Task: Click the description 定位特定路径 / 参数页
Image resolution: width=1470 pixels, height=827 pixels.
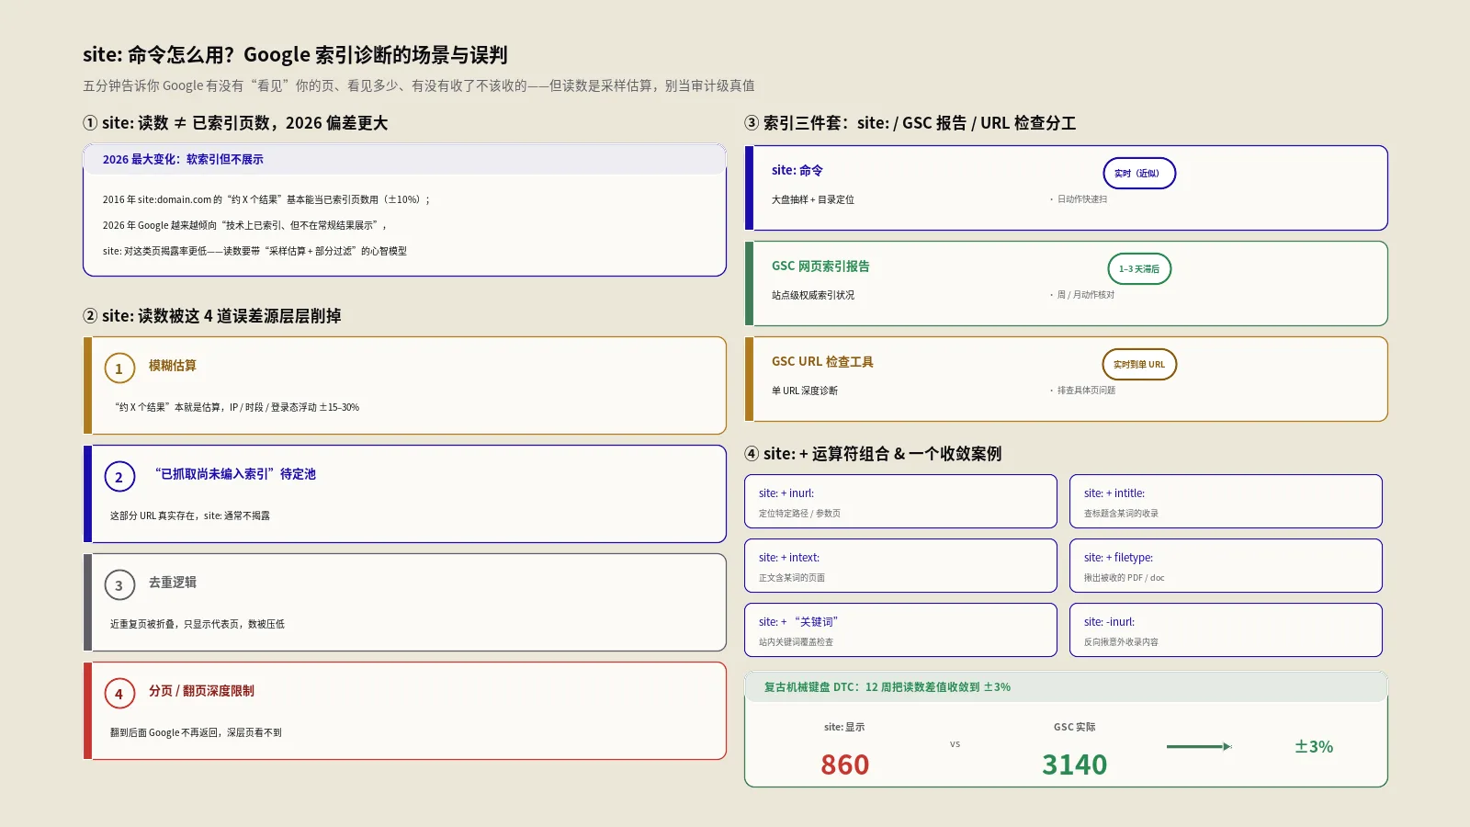Action: (799, 514)
